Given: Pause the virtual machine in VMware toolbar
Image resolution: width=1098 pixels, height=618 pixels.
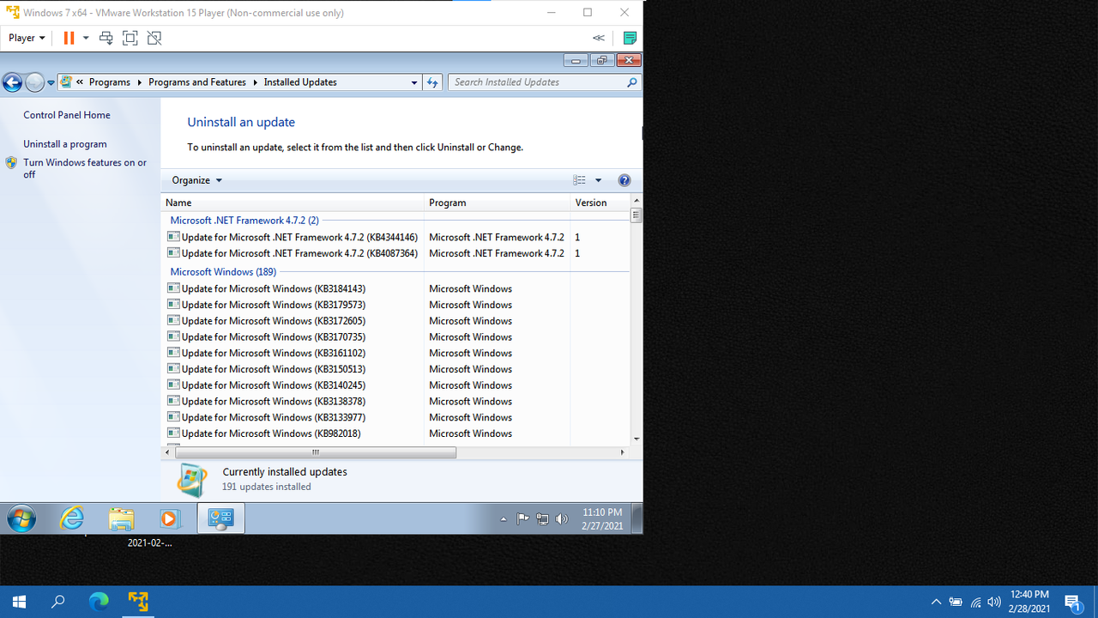Looking at the screenshot, I should pyautogui.click(x=69, y=38).
